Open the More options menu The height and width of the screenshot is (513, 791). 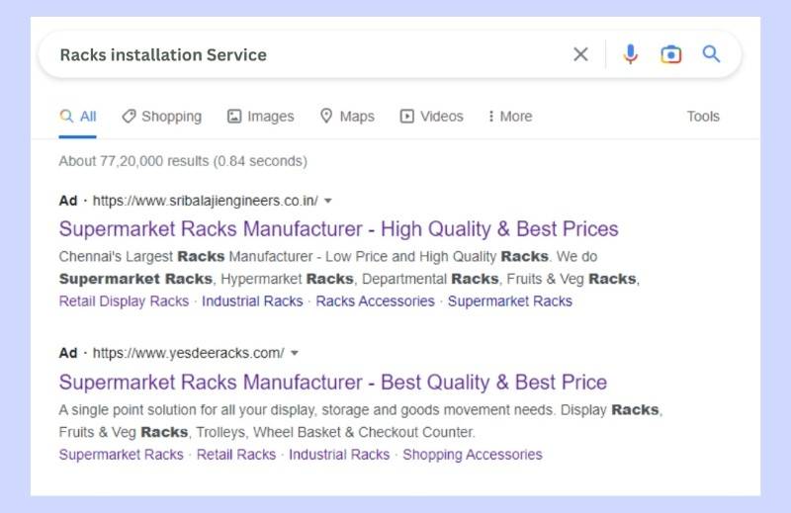pyautogui.click(x=510, y=117)
